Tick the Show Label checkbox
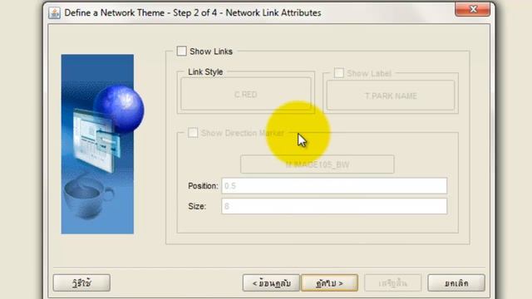Screen dimensions: 532x299 [x=338, y=73]
